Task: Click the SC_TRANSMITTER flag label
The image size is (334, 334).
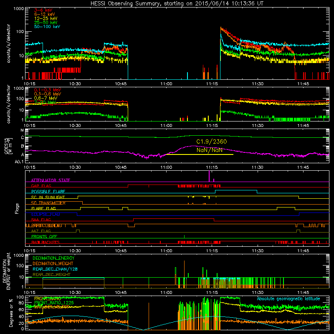Action: point(48,203)
